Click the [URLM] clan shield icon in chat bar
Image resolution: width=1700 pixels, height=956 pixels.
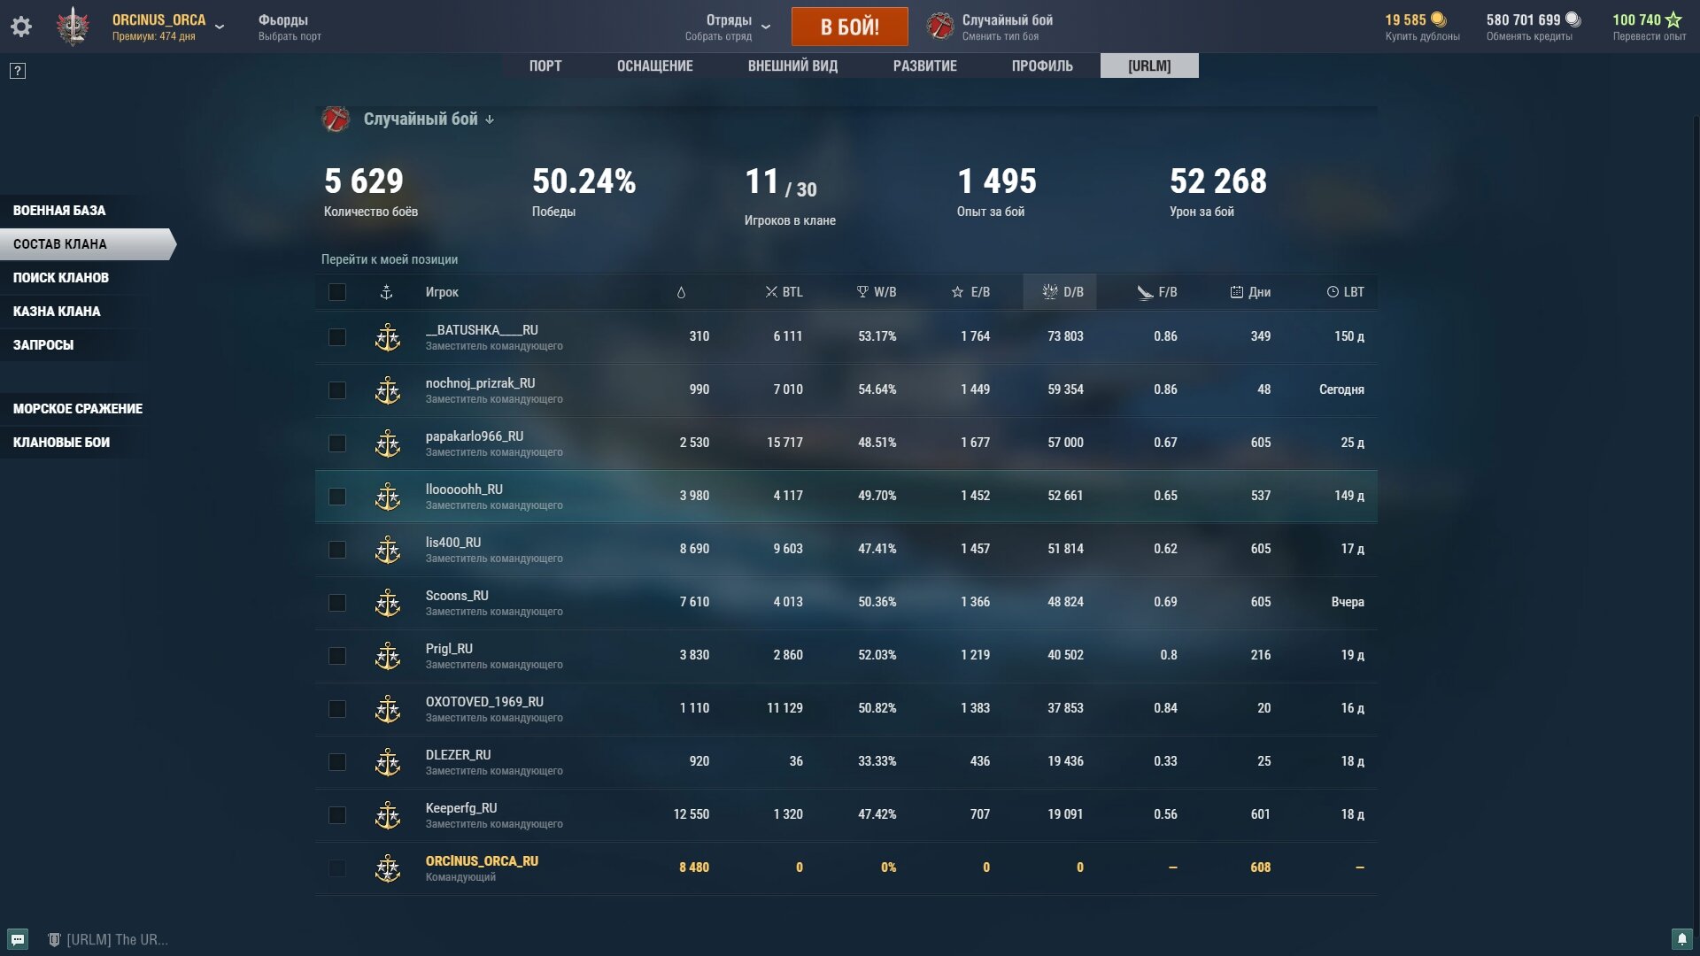[54, 939]
